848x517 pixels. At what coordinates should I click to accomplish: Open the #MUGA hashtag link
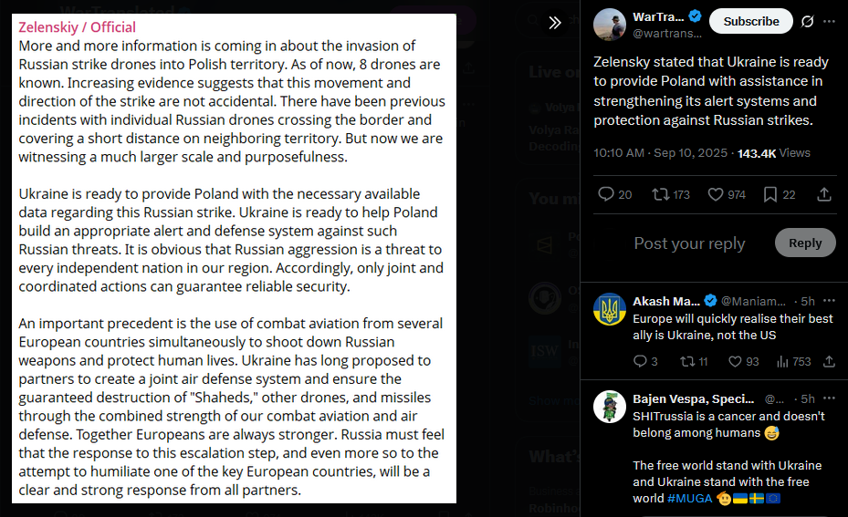[x=689, y=498]
